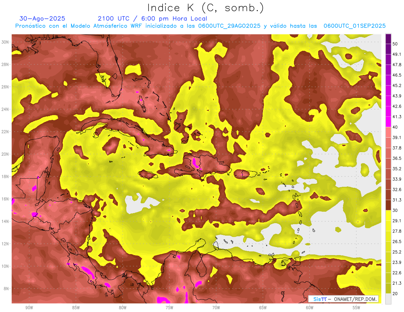Click the colorbar value '37.8'

[397, 148]
